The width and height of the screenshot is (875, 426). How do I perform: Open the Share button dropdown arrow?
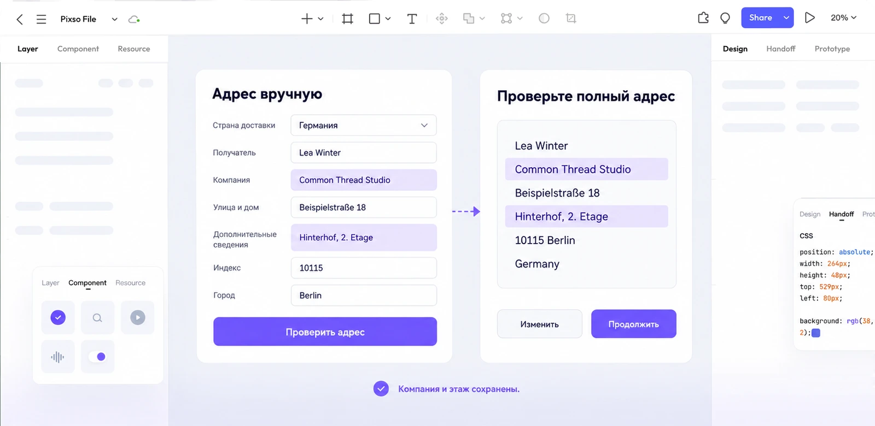786,18
